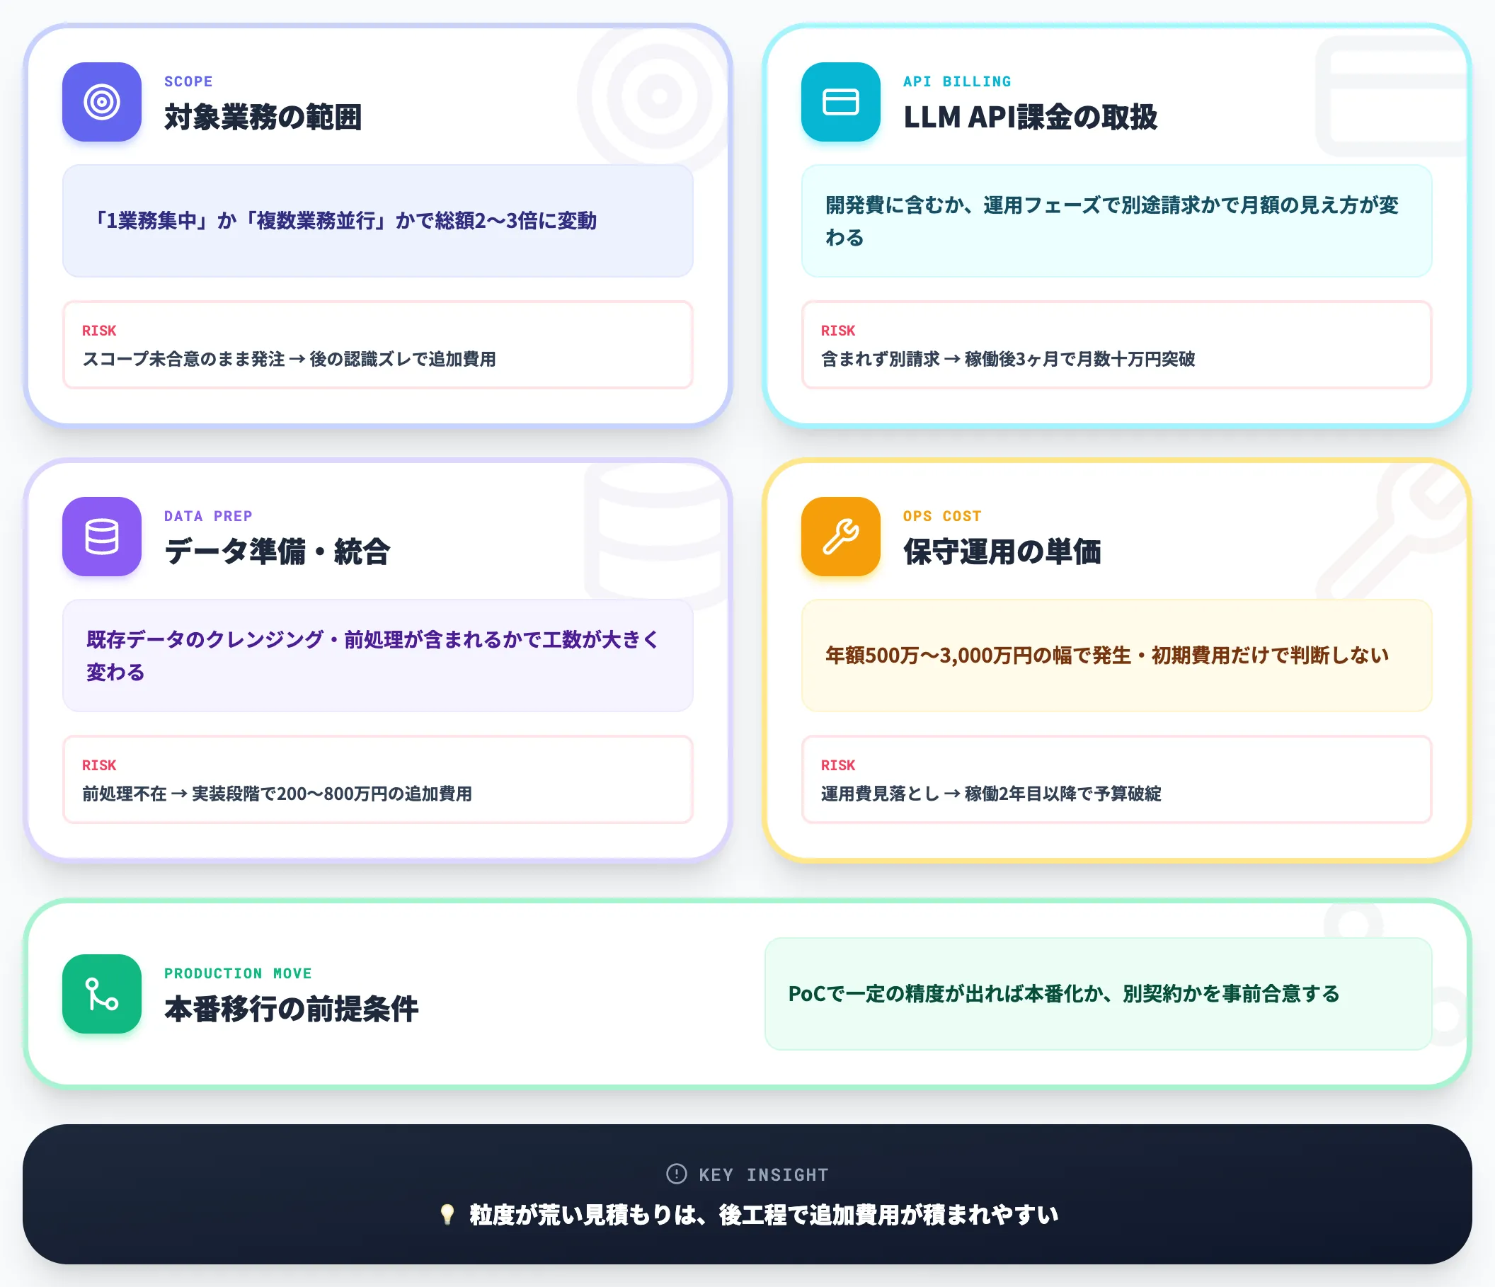Click the orange wrench icon for OPS COST
This screenshot has height=1287, width=1495.
tap(840, 536)
